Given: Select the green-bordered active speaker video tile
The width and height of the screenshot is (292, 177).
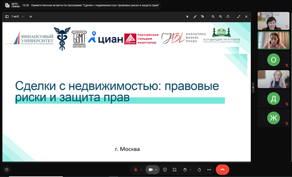Looking at the screenshot, I should click(x=273, y=40).
